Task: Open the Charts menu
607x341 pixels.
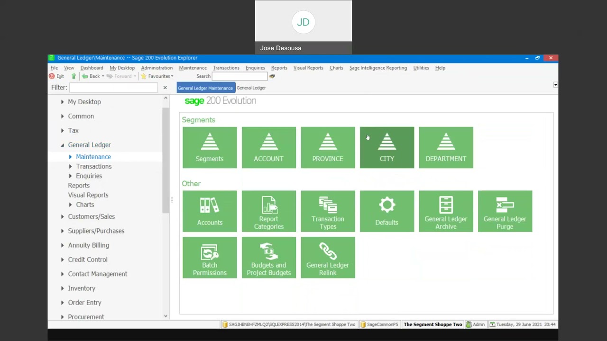Action: (336, 68)
